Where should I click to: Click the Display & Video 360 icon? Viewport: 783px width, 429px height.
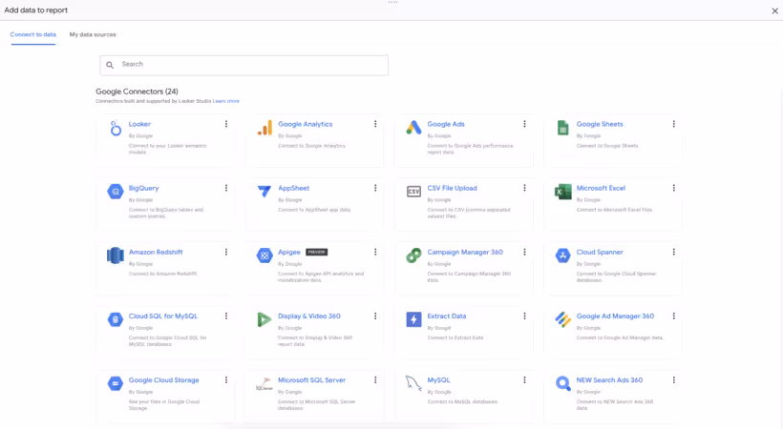pos(265,319)
